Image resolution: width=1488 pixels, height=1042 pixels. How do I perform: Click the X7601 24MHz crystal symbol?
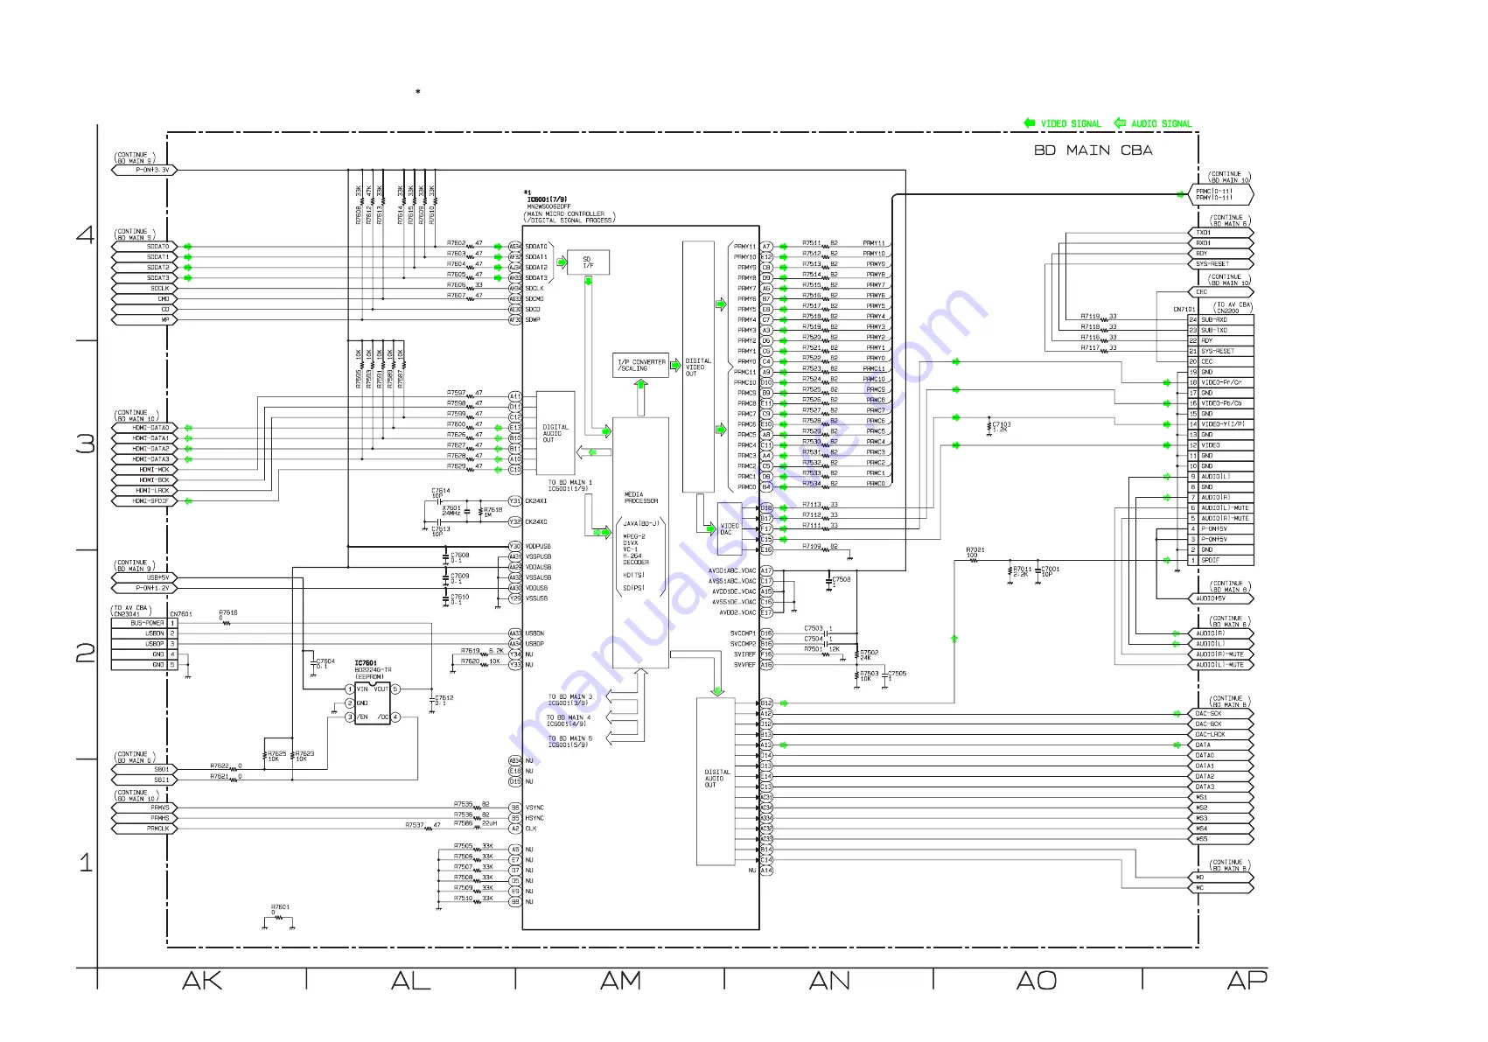tap(467, 512)
